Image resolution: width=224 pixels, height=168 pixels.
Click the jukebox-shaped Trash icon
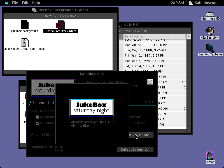pos(210,156)
